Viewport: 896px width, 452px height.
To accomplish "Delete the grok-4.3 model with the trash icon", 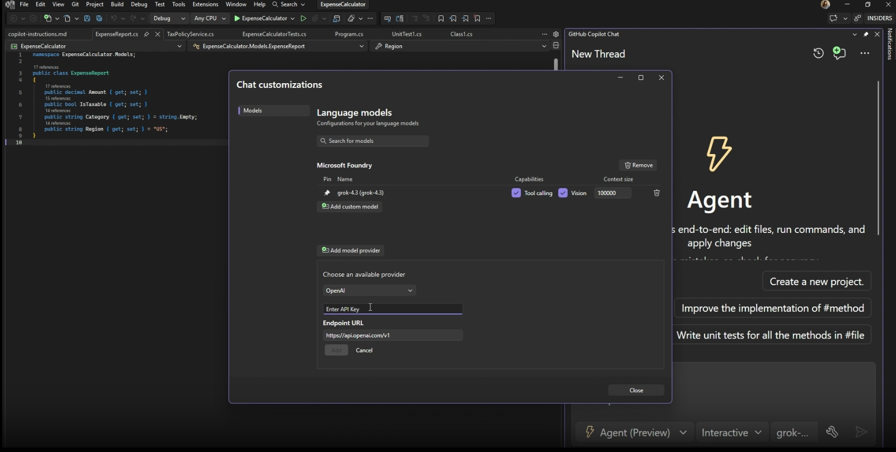I will click(x=657, y=193).
